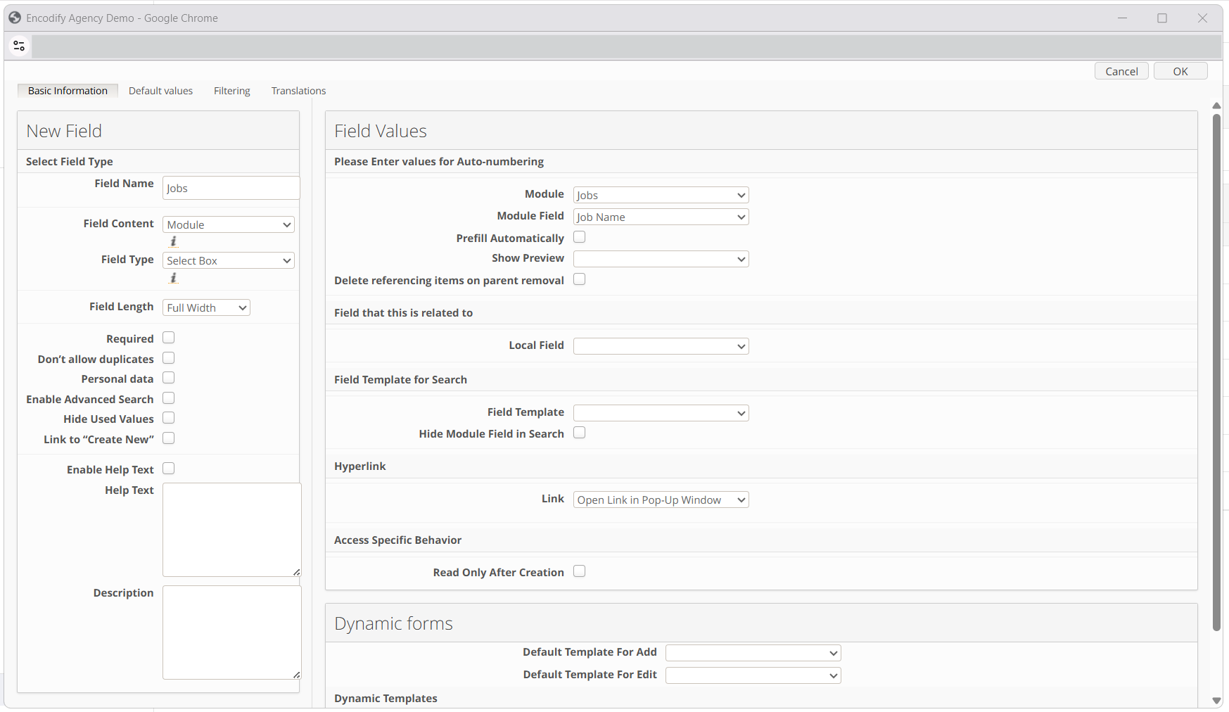Screen dimensions: 1229x712
Task: Click the Cancel button
Action: tap(1121, 71)
